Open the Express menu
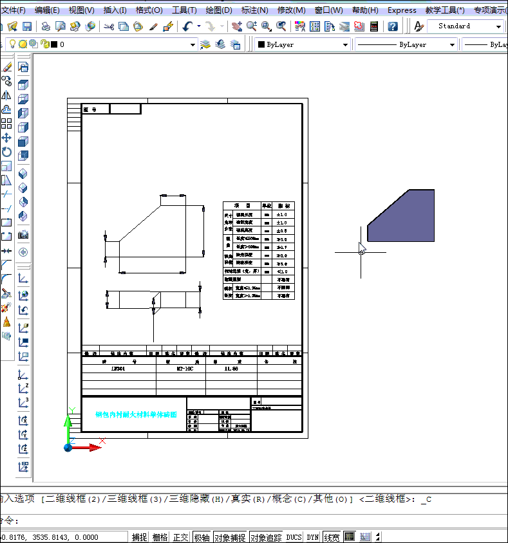Image resolution: width=508 pixels, height=543 pixels. 402,10
